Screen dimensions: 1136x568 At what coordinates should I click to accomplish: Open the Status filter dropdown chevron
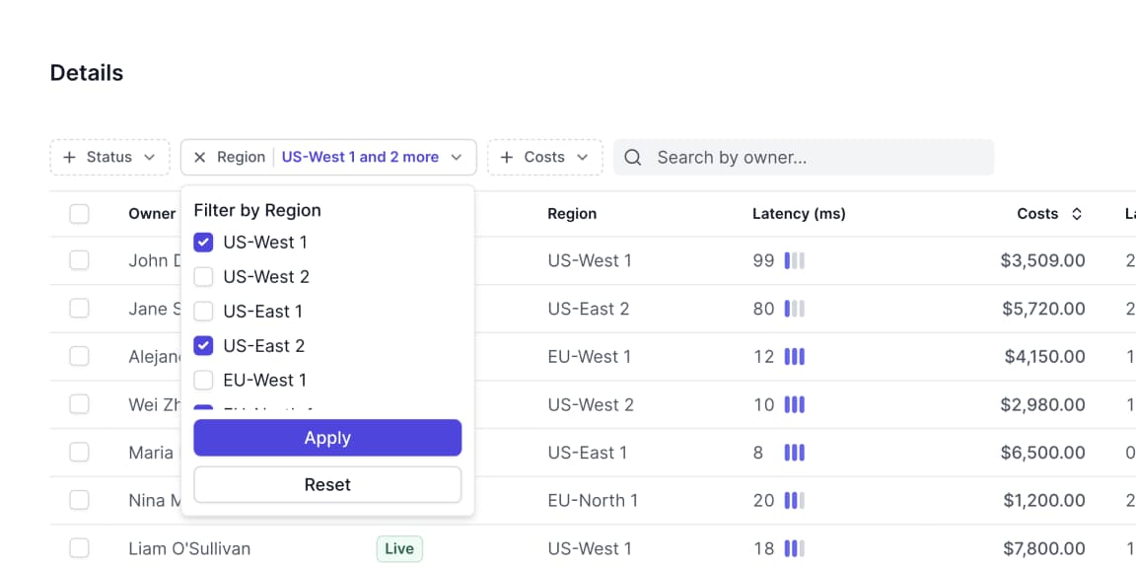(150, 158)
